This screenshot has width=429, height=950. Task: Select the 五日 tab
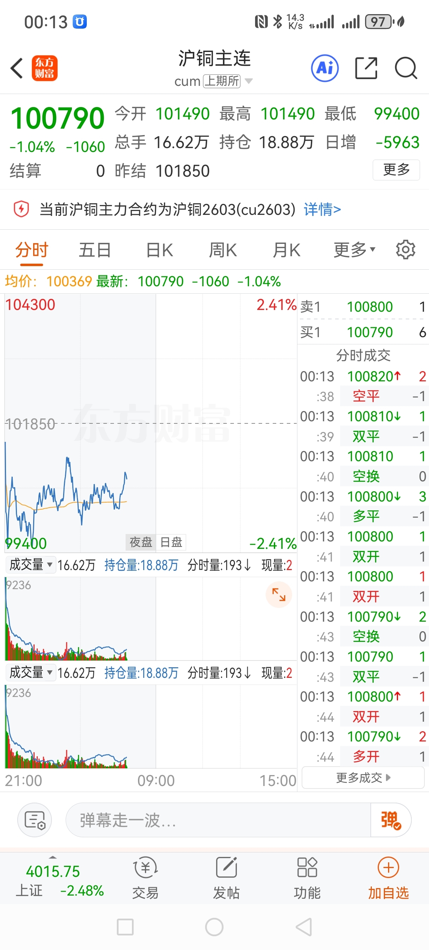coord(95,250)
